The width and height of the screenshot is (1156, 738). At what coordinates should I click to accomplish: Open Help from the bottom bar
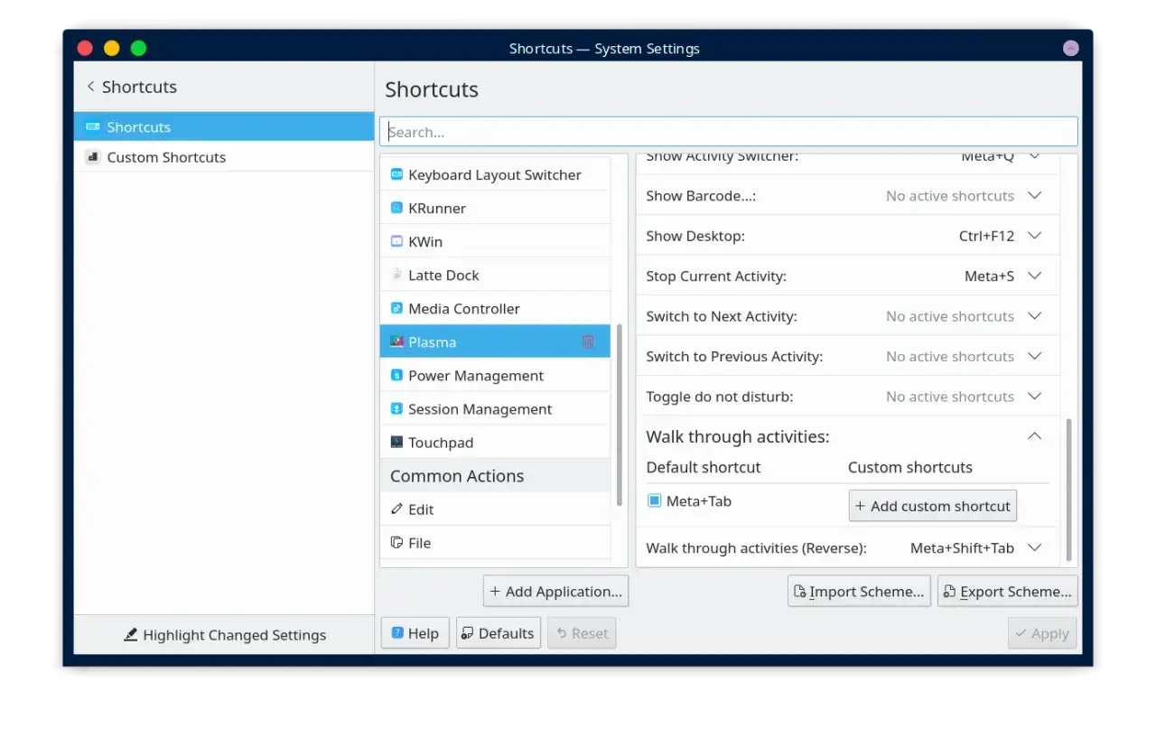pyautogui.click(x=415, y=633)
